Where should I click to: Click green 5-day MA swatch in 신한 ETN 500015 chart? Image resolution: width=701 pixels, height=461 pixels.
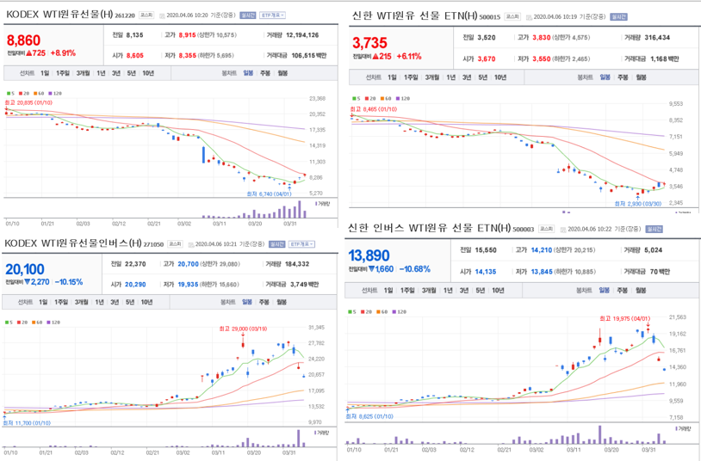[354, 99]
